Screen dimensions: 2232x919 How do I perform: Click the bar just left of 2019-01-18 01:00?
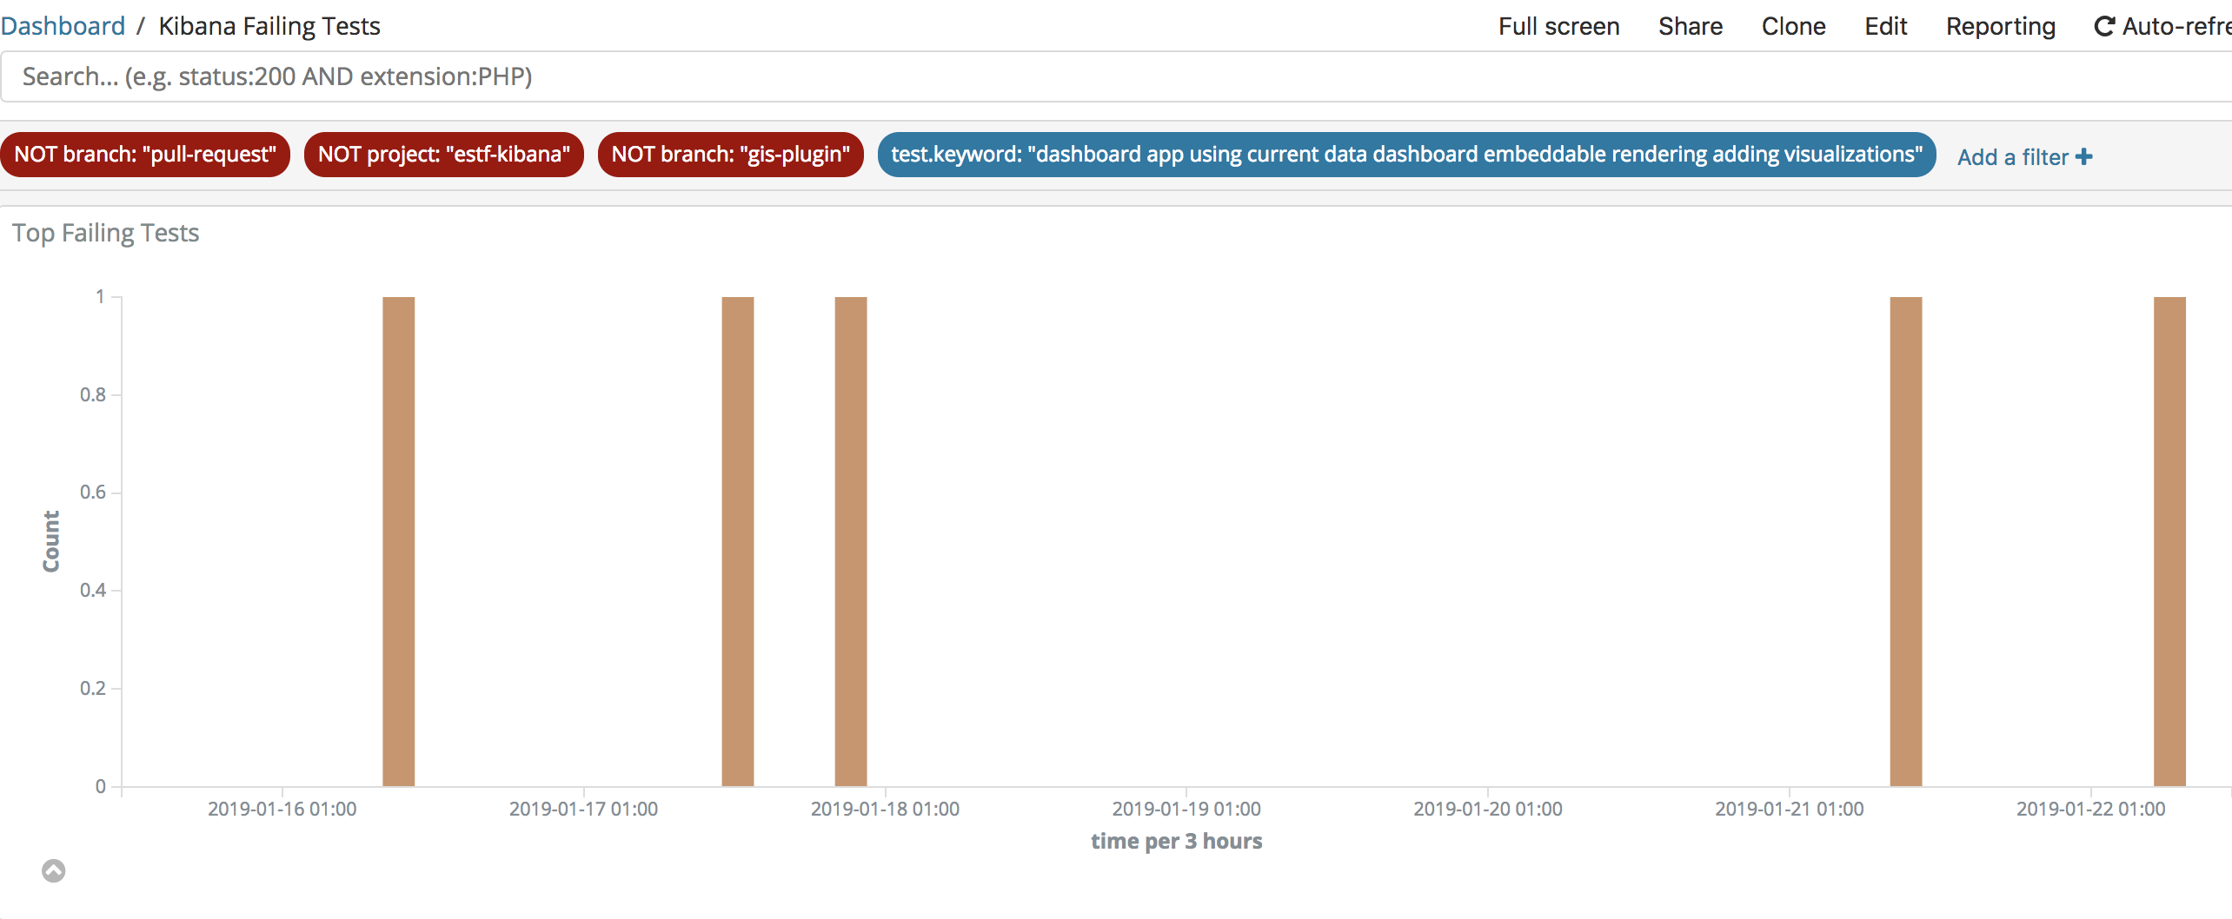[x=851, y=541]
